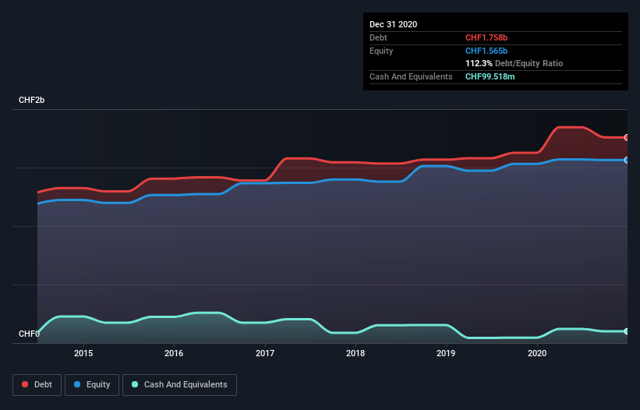Viewport: 640px width, 410px height.
Task: Click the 2019 x-axis label
Action: click(x=446, y=353)
